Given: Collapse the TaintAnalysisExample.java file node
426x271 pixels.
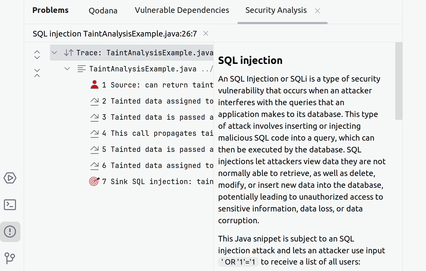Looking at the screenshot, I should coord(67,69).
